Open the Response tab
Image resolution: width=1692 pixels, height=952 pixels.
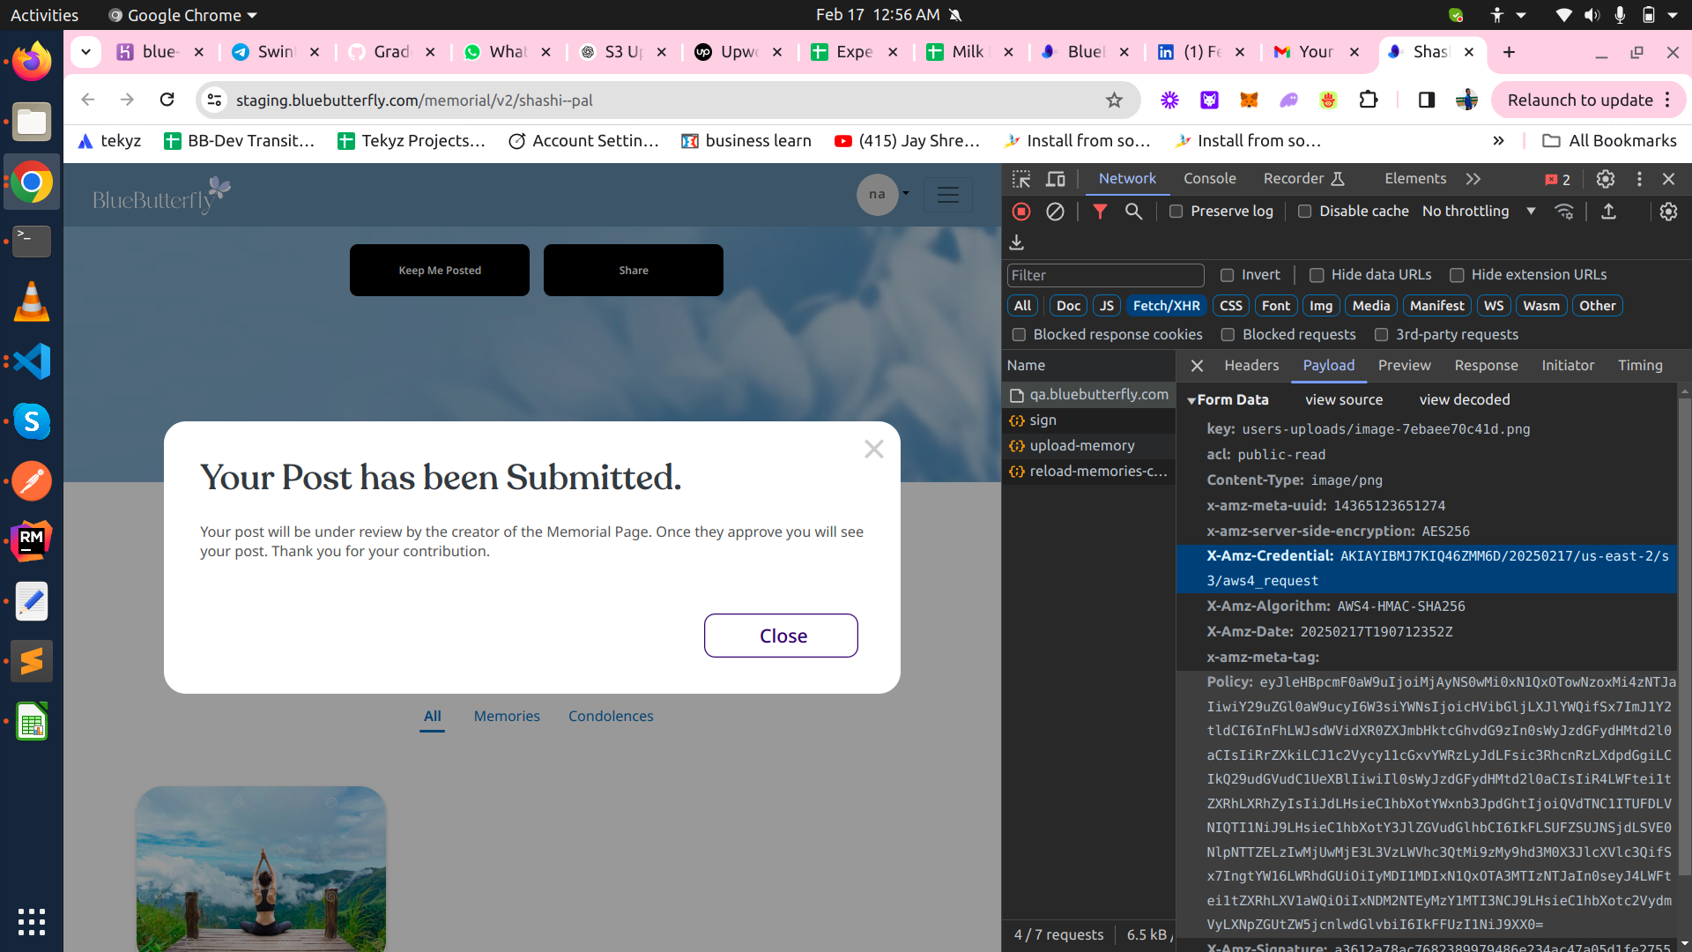(x=1486, y=366)
